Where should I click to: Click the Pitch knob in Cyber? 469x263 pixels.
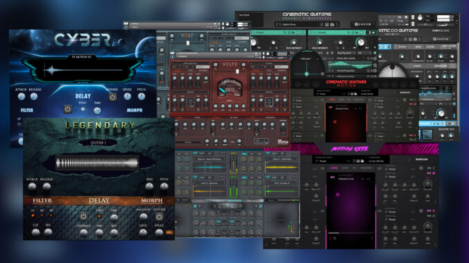[x=142, y=97]
